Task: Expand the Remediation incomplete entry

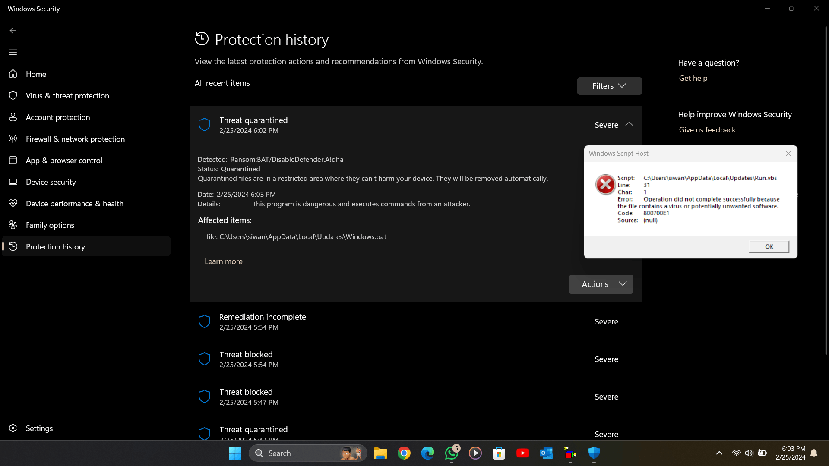Action: (x=415, y=321)
